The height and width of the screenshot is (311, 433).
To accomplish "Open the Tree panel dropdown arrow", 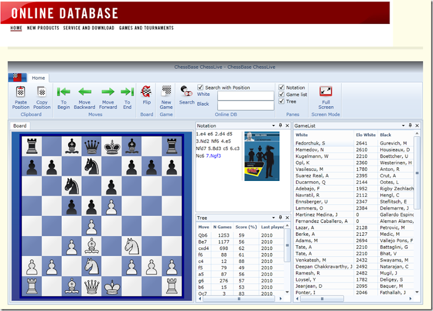I will pyautogui.click(x=273, y=218).
